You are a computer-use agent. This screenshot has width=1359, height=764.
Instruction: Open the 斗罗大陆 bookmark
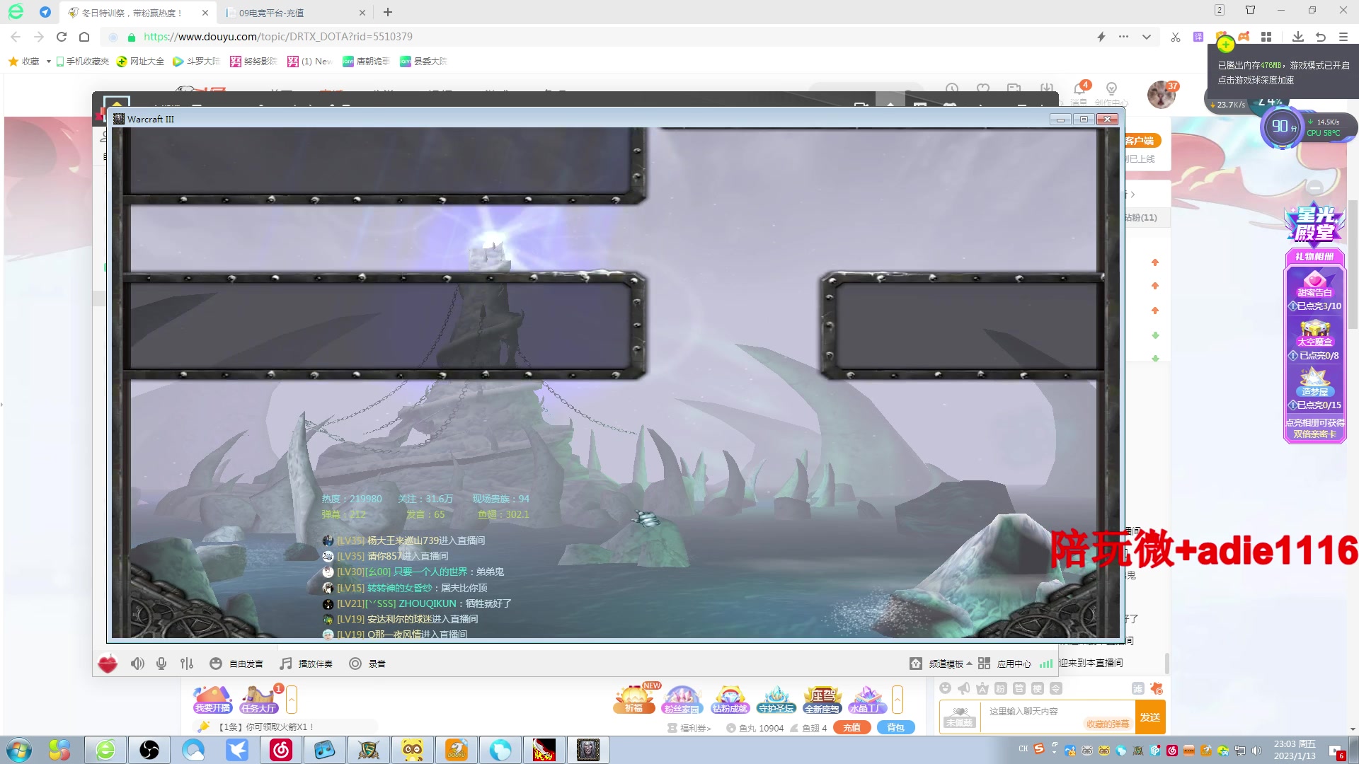tap(197, 62)
